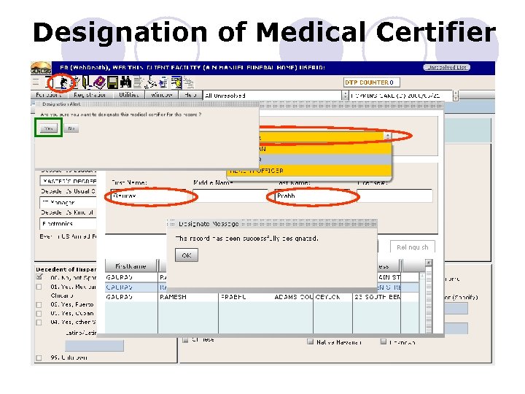
Task: Check the Native Hawaiian checkbox
Action: (310, 341)
